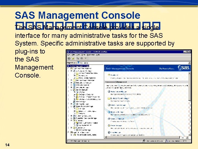
Task: Expand the XMLMap Manager node
Action: click(71, 104)
